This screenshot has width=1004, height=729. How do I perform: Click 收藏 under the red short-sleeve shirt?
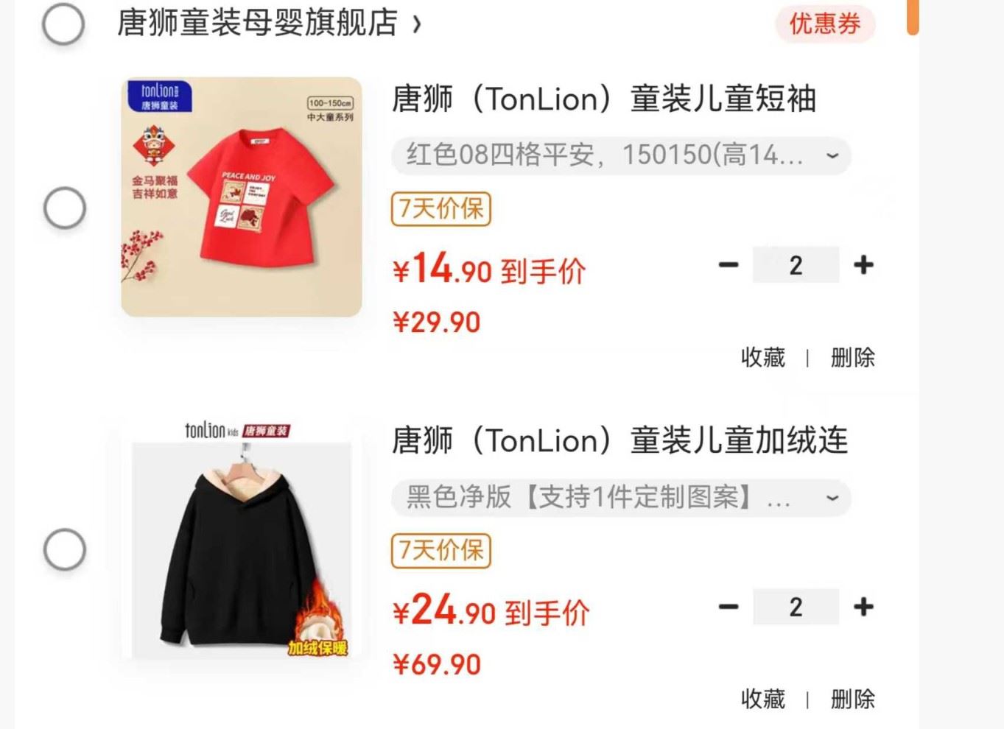763,358
